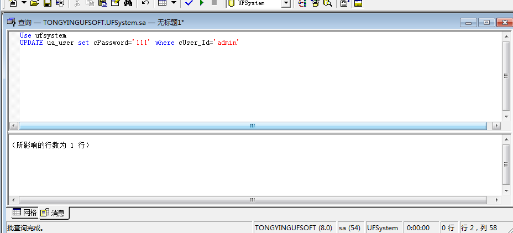513x233 pixels.
Task: Click the query editor horizontal scrollbar thumb
Action: pos(253,126)
